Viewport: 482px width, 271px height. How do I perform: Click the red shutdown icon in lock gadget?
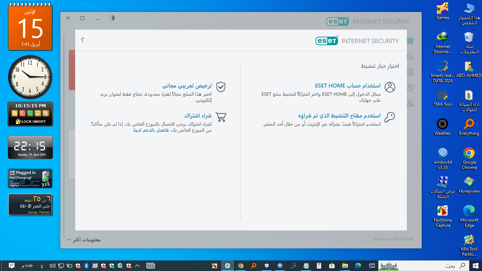pyautogui.click(x=22, y=113)
